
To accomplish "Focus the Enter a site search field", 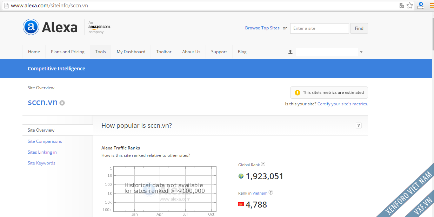I will click(320, 28).
